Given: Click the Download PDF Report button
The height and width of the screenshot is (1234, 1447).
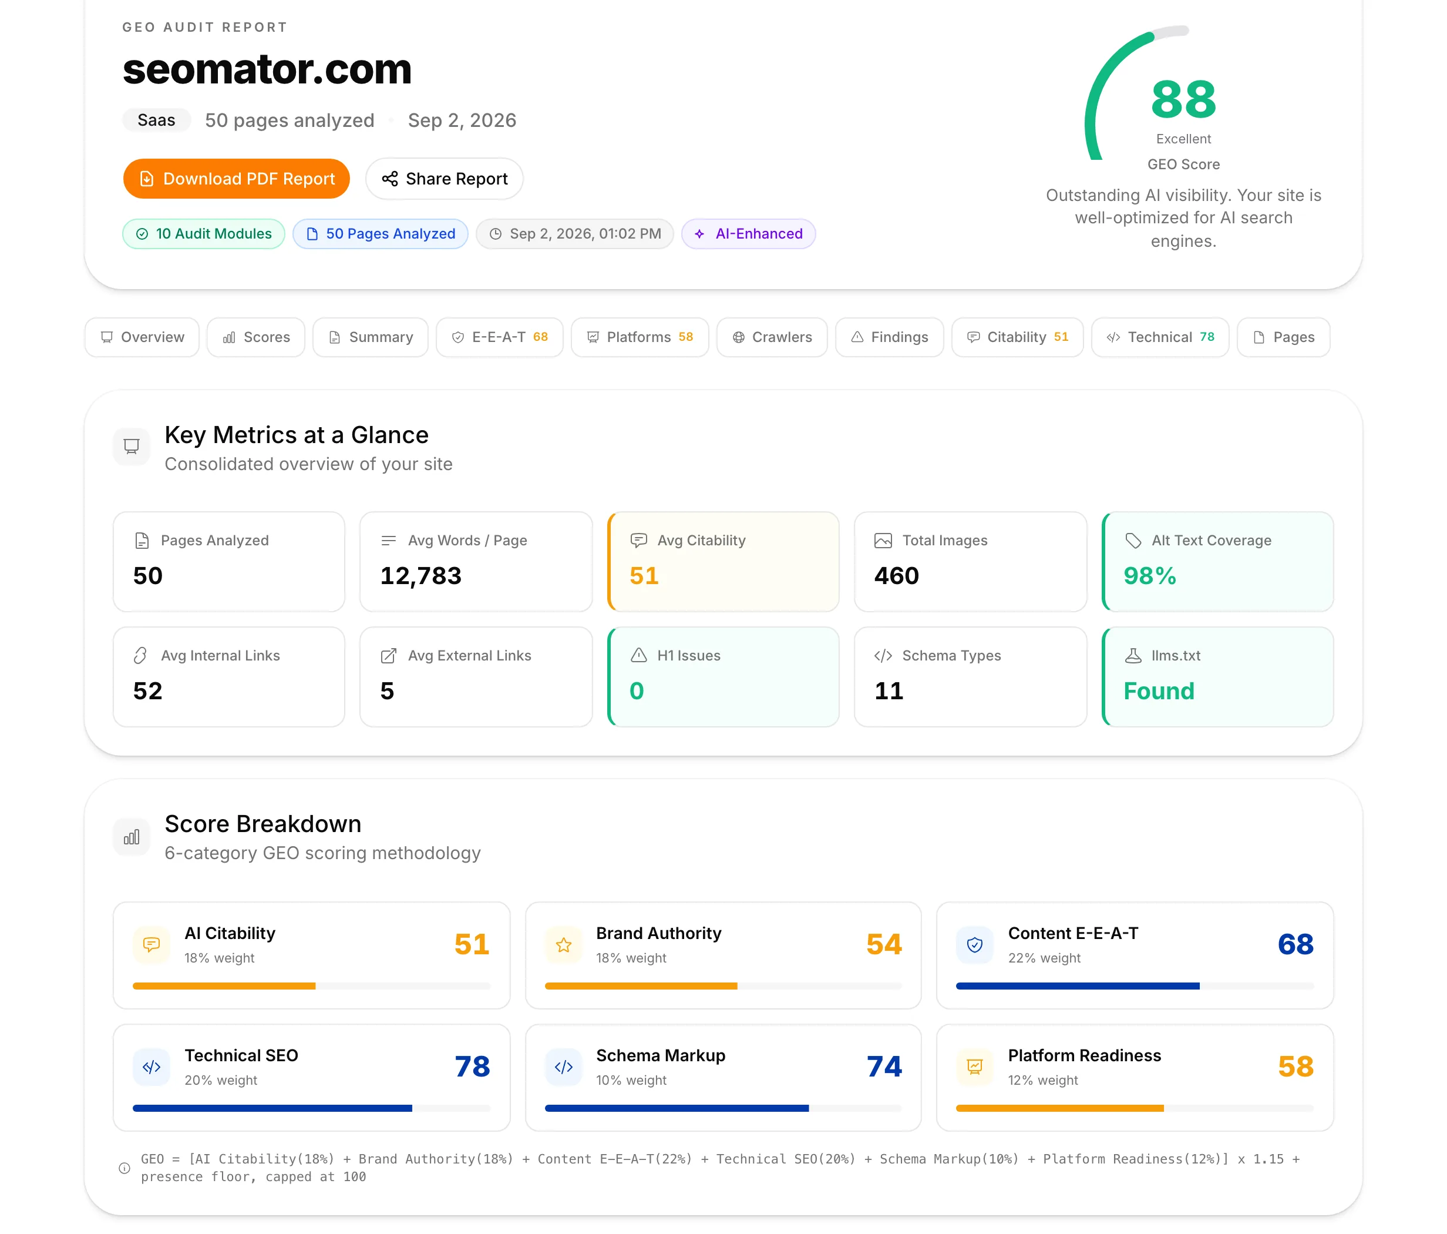Looking at the screenshot, I should (x=236, y=179).
